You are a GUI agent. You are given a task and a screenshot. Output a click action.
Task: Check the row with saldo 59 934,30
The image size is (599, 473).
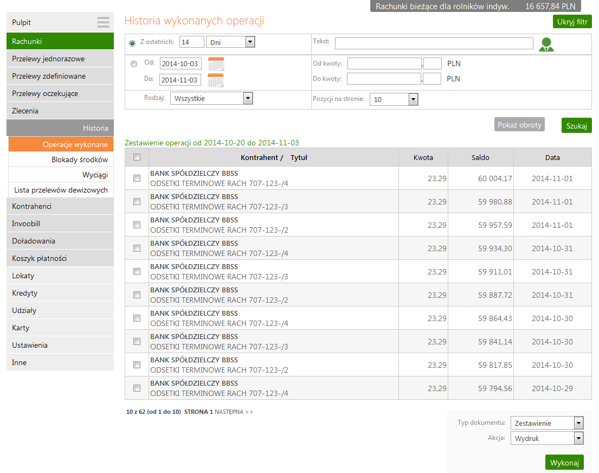pos(137,248)
